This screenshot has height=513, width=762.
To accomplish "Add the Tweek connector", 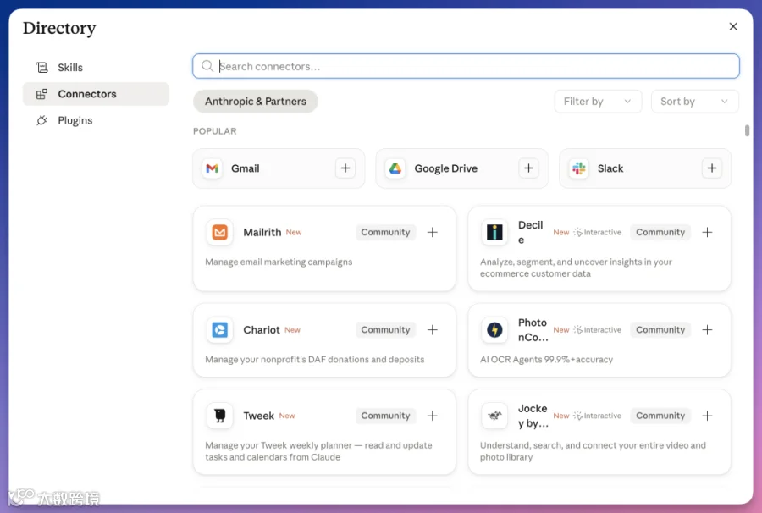I will 433,416.
